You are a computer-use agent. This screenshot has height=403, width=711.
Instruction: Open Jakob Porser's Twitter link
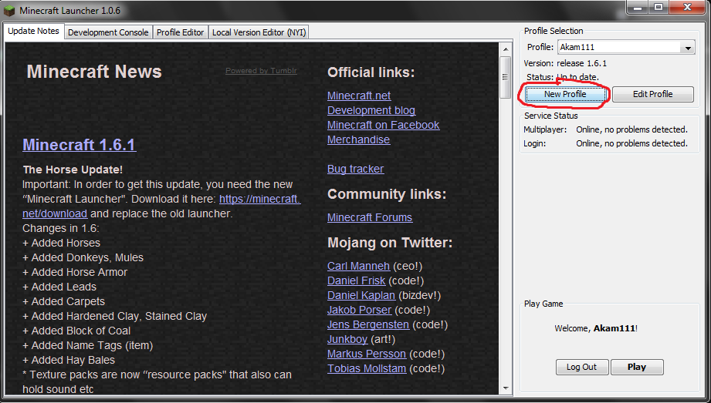pyautogui.click(x=359, y=310)
